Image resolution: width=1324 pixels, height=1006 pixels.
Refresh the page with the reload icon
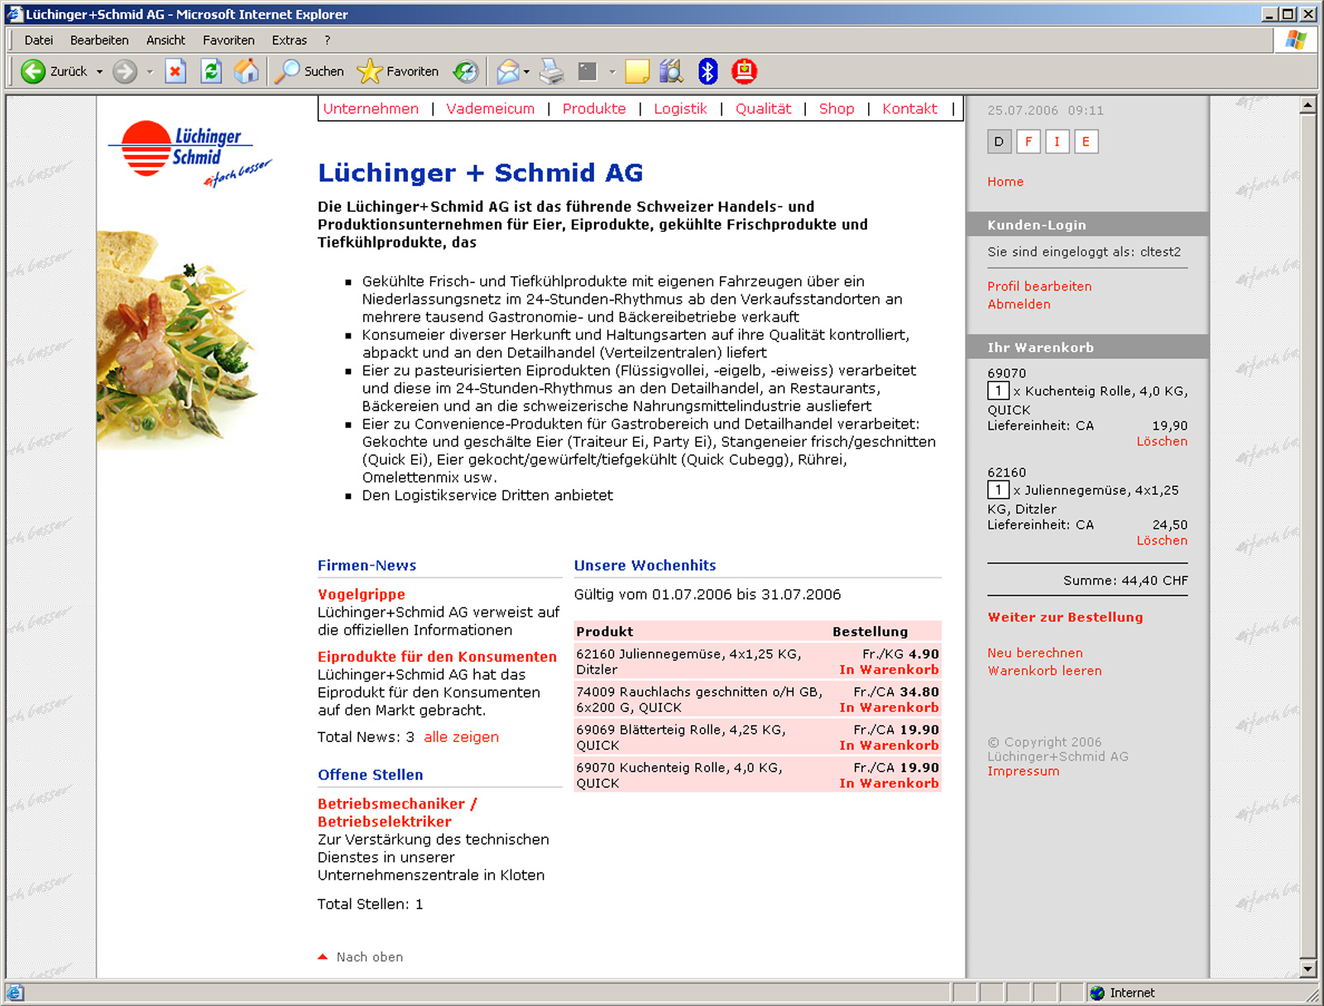click(x=211, y=72)
